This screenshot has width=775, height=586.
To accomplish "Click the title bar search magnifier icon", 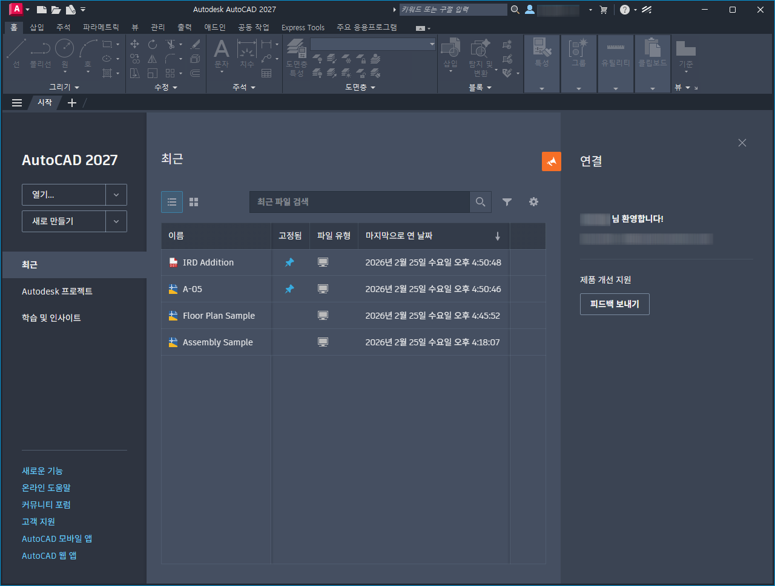I will tap(515, 10).
